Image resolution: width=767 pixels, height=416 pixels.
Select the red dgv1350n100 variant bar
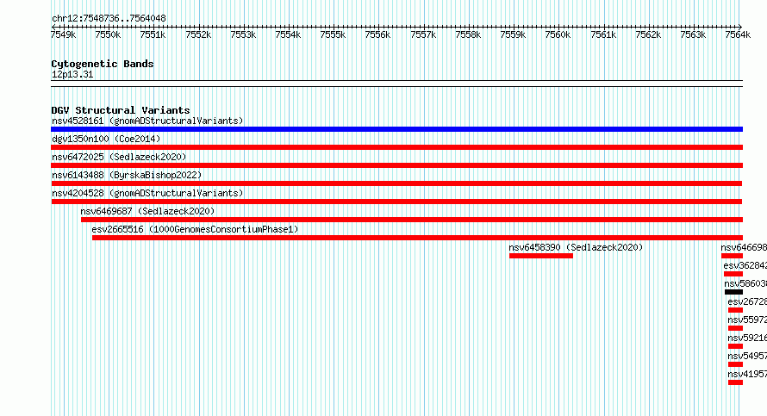pos(396,147)
